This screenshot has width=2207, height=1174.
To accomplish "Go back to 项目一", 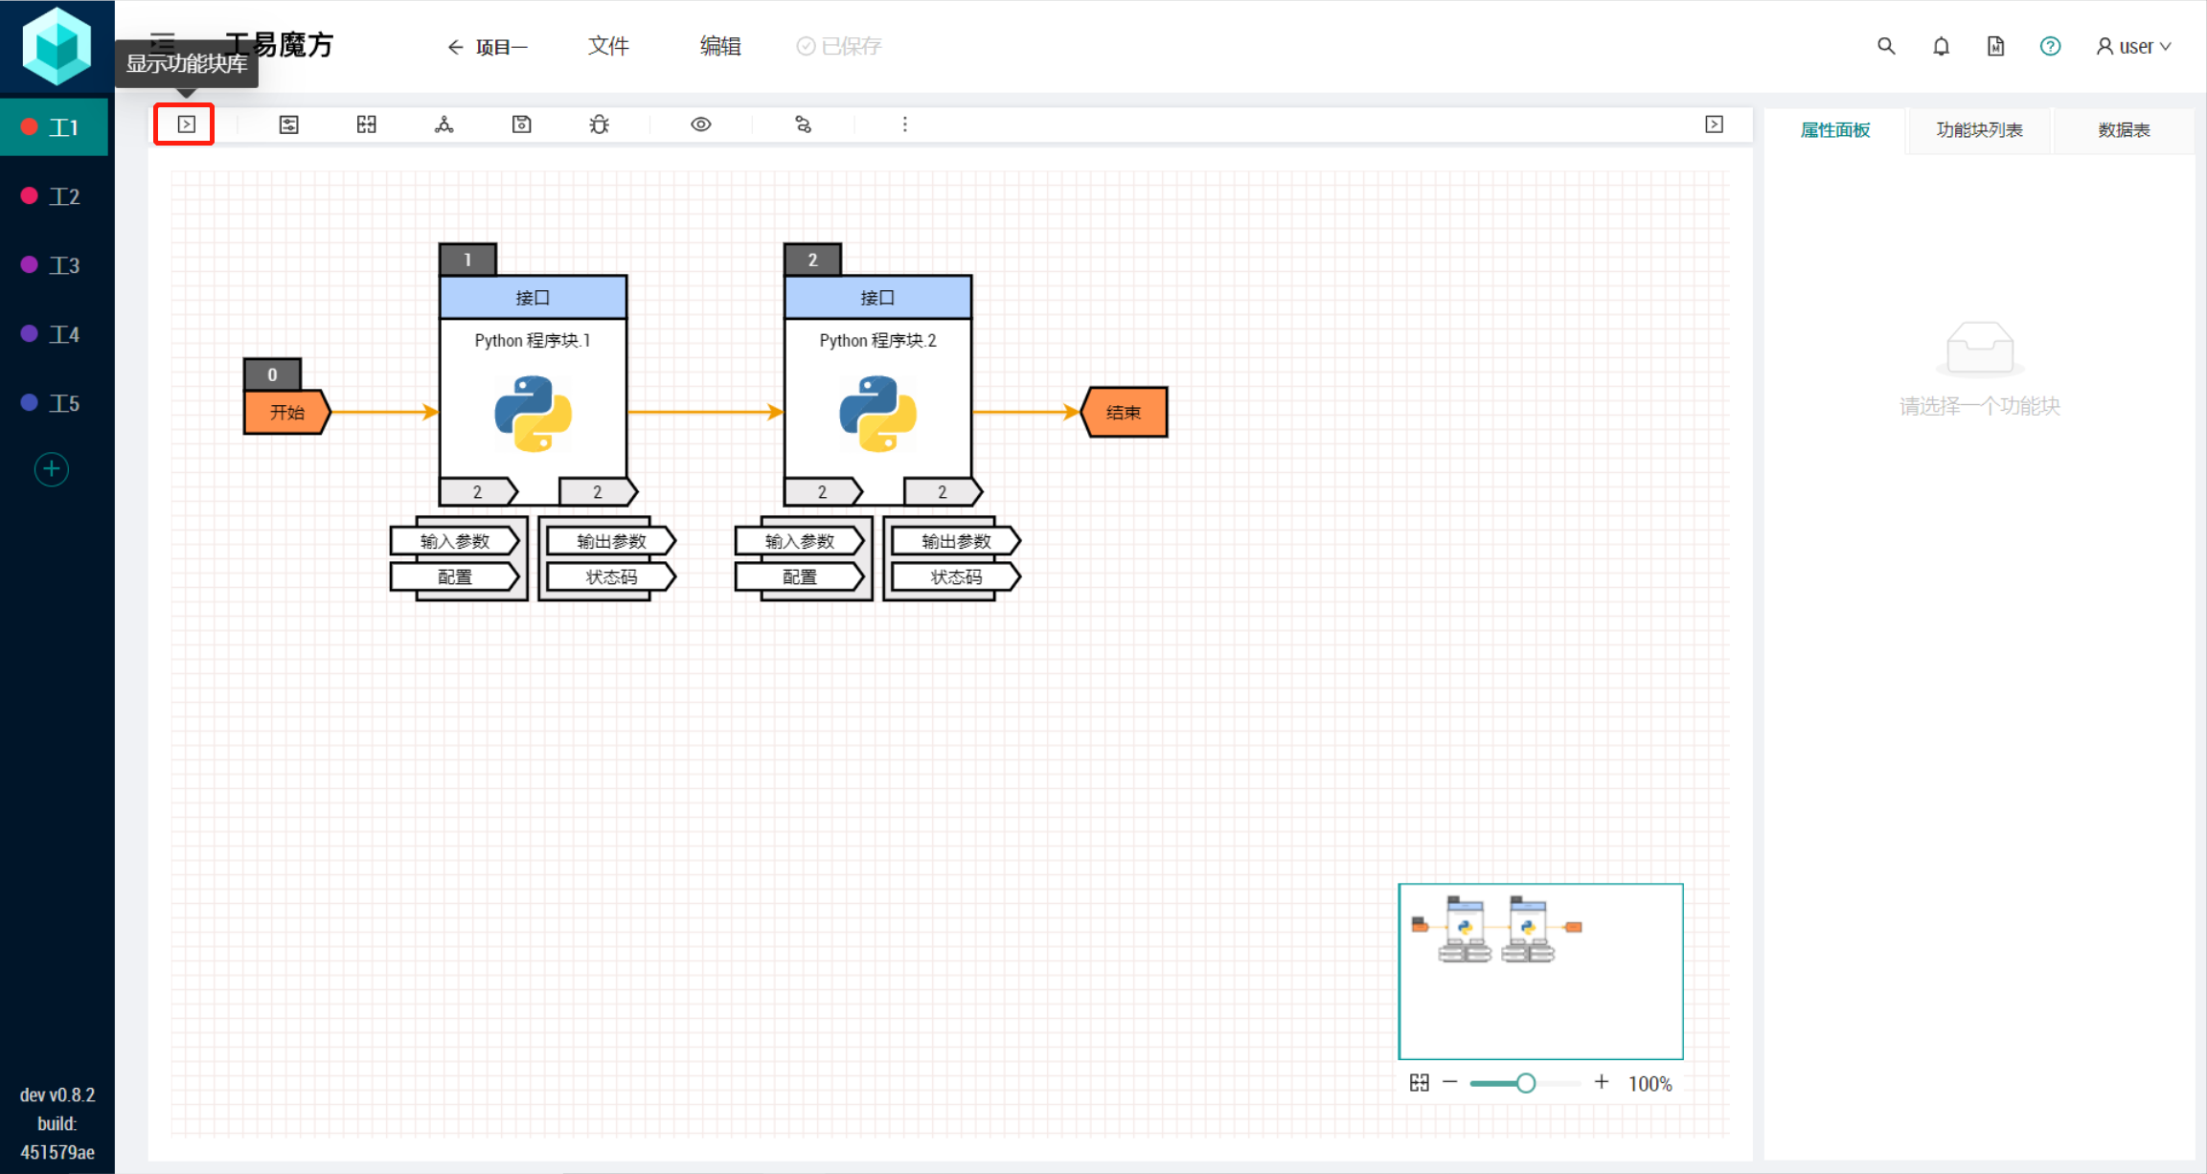I will (x=487, y=47).
